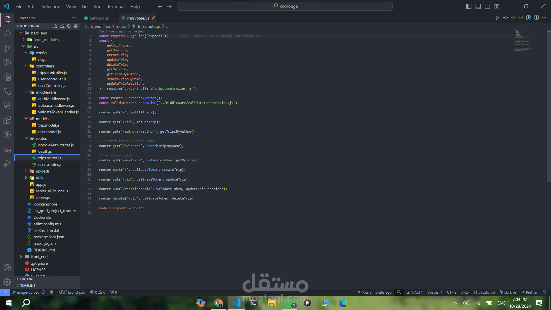Click image-upload branch in status bar
Image resolution: width=551 pixels, height=310 pixels.
click(x=28, y=292)
